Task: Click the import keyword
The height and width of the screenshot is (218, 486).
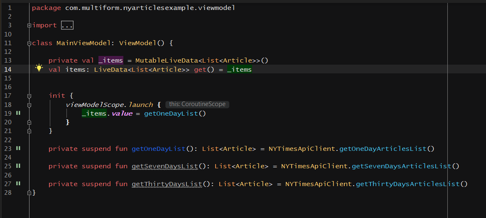Action: 44,25
